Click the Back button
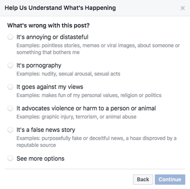The image size is (190, 189). [x=143, y=179]
